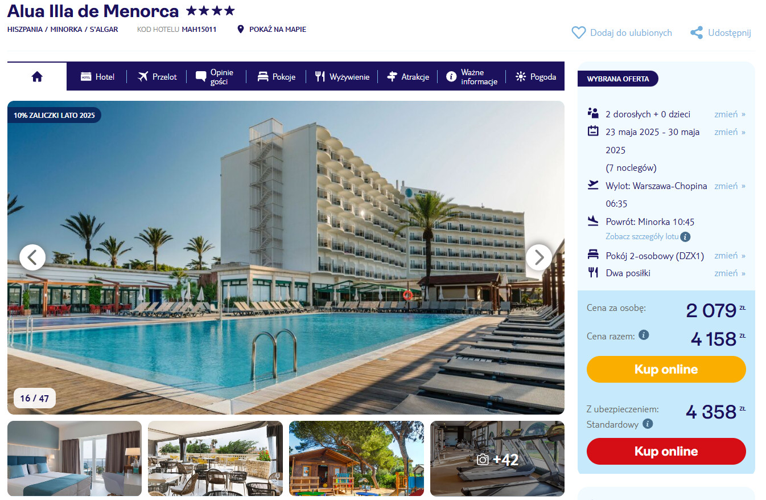Click the red Kup online button

(x=666, y=451)
